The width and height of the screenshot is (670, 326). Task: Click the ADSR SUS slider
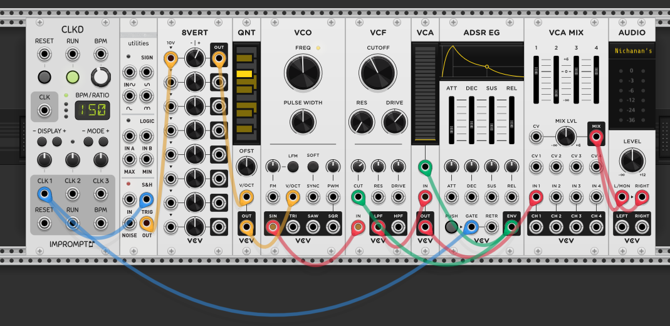[491, 120]
